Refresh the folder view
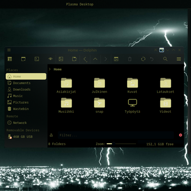The height and width of the screenshot is (191, 191). pyautogui.click(x=143, y=59)
